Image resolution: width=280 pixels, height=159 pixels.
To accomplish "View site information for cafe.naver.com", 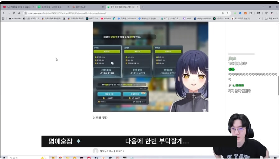I will 26,13.
